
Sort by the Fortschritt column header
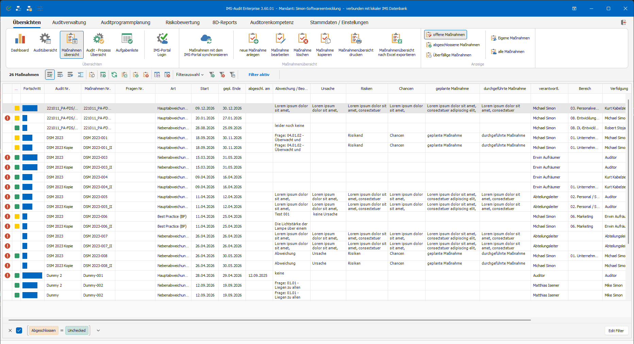pos(32,89)
